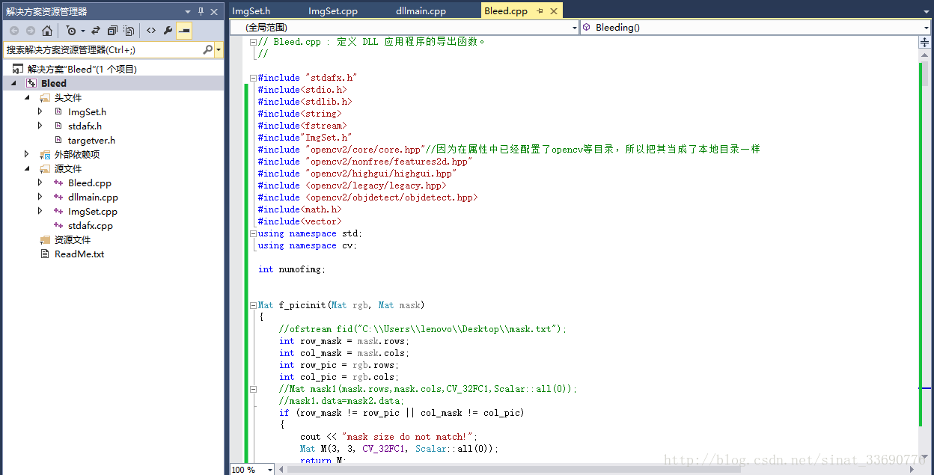Select ImgSet.h in Solution Explorer
934x475 pixels.
point(87,111)
